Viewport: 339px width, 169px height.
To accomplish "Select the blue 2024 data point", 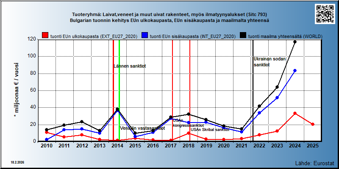I will point(295,71).
